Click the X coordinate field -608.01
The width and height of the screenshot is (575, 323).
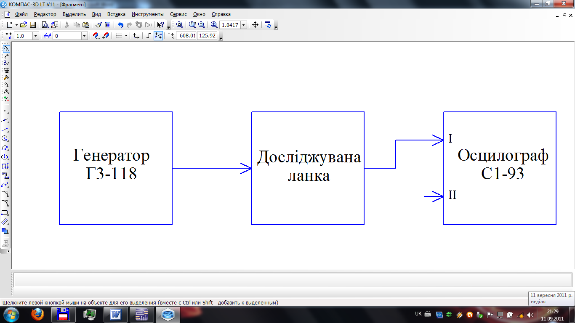(x=186, y=36)
